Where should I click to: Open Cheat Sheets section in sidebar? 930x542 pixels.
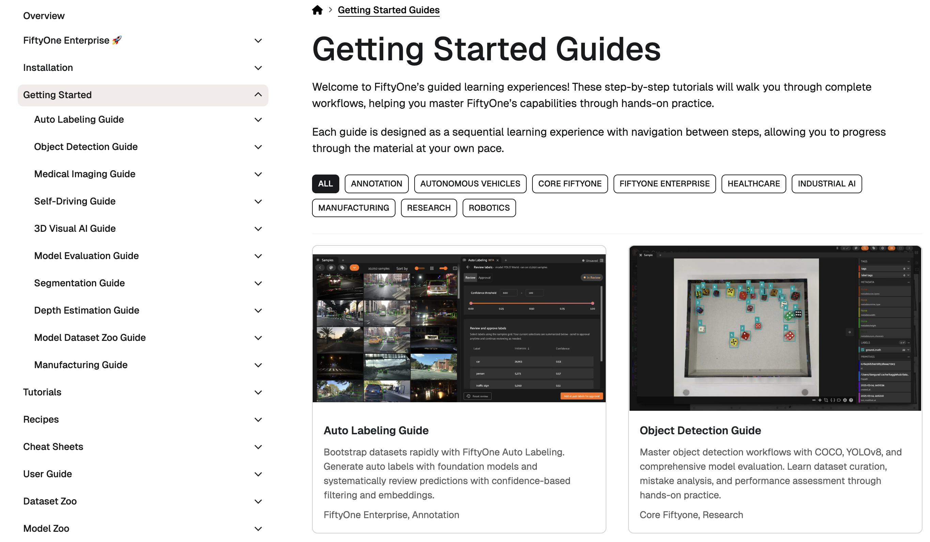[x=53, y=448]
